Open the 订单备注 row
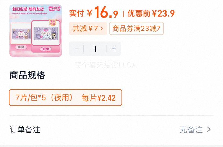The height and width of the screenshot is (147, 223). tap(111, 130)
